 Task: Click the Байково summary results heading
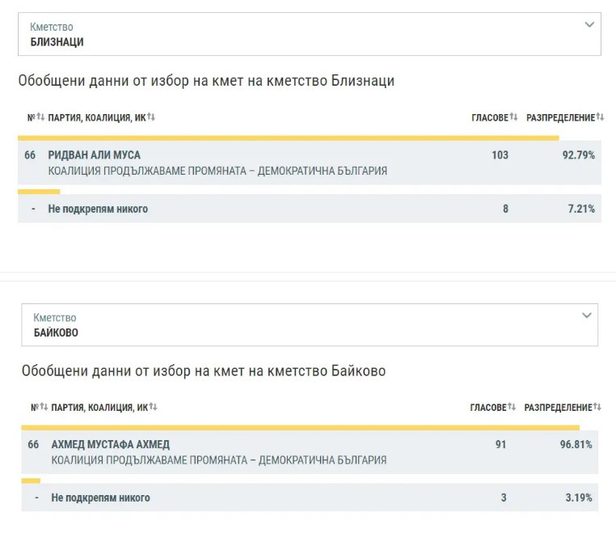[x=204, y=371]
